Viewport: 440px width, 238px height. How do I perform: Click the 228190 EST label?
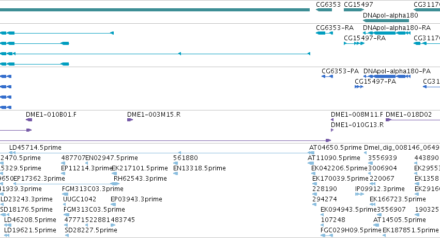(325, 189)
